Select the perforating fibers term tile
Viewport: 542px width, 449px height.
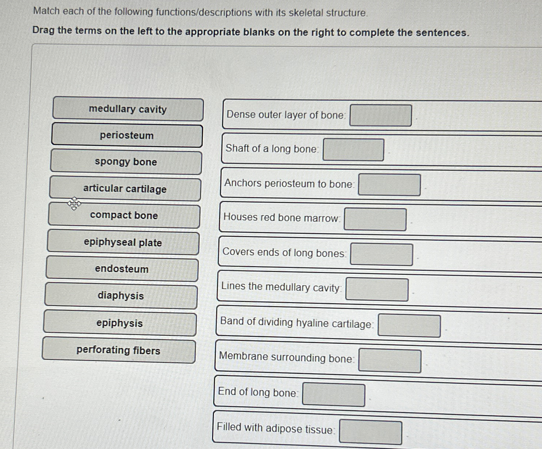[119, 351]
